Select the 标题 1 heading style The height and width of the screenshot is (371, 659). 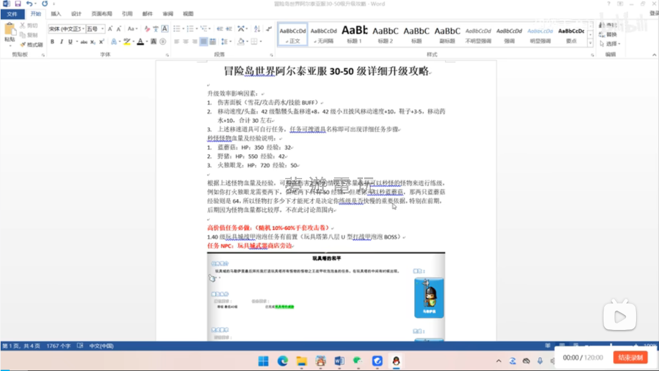(354, 34)
